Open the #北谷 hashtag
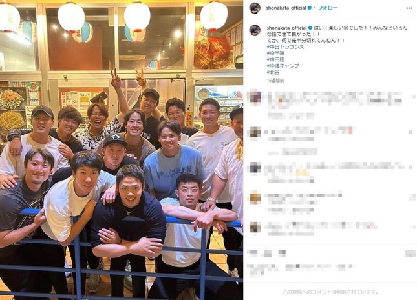Viewport: 417px width, 300px height. click(x=273, y=72)
